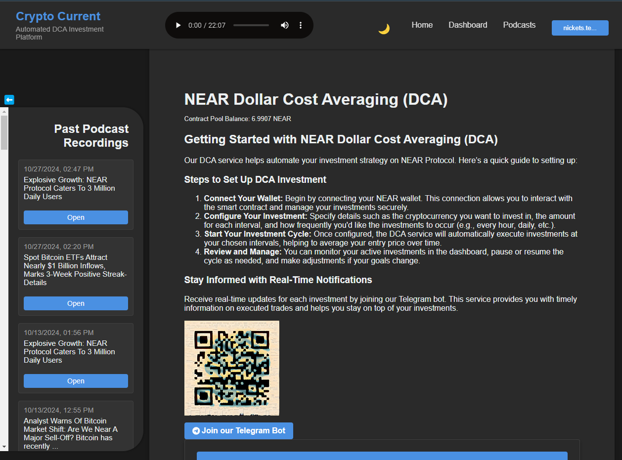Click audio time display 0:00 / 22:07
This screenshot has width=622, height=460.
pos(207,25)
